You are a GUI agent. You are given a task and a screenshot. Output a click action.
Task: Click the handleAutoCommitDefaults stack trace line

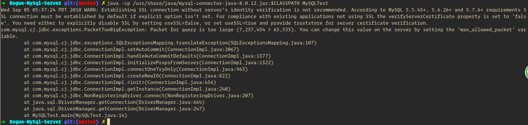point(147,56)
